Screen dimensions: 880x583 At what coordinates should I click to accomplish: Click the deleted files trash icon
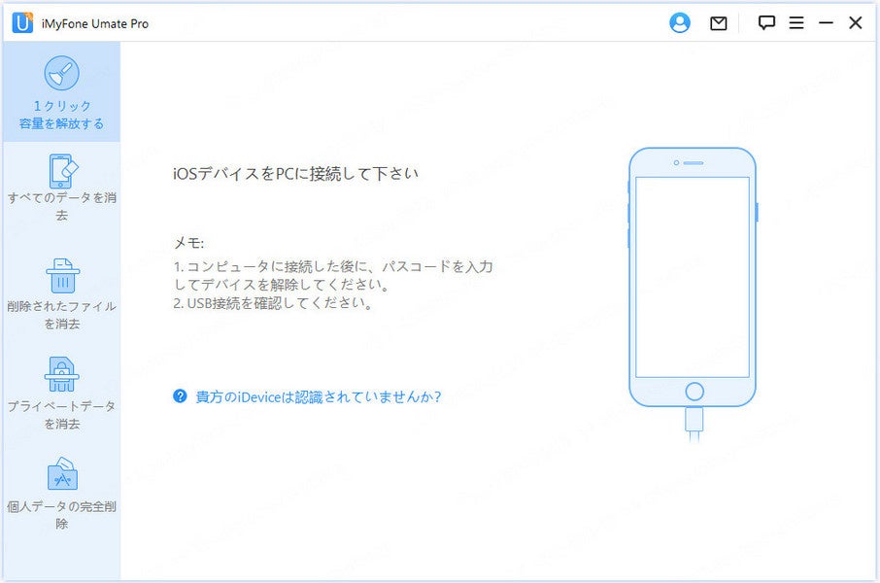tap(63, 276)
